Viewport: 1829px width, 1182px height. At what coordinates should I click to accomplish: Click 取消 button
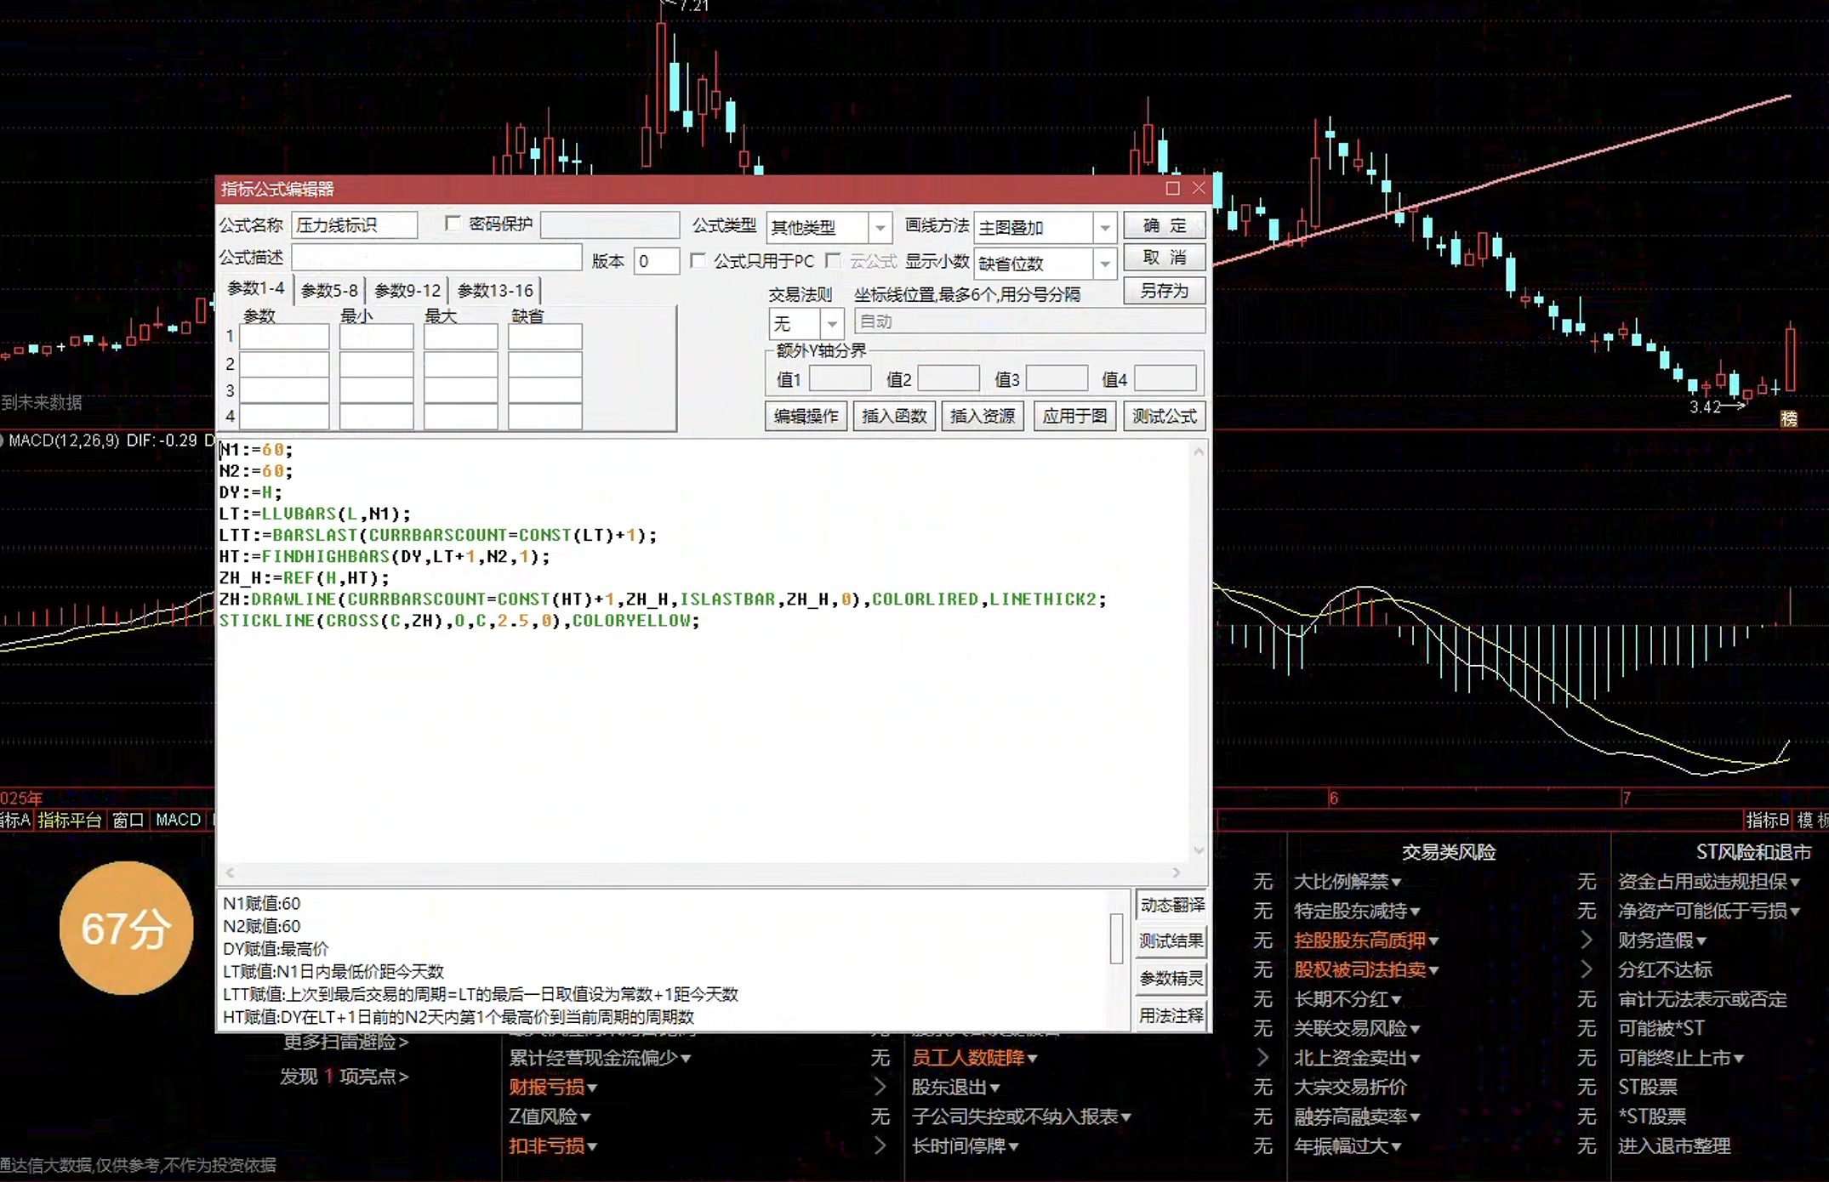[x=1164, y=258]
